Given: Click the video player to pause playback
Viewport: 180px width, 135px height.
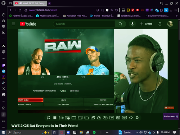Looking at the screenshot, I should pos(93,71).
